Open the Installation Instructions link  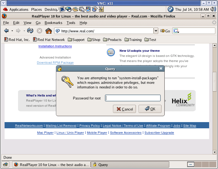click(55, 46)
